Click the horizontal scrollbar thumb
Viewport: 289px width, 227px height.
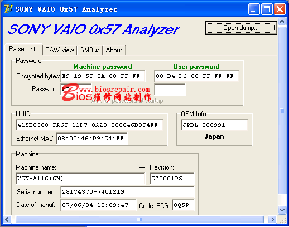coord(139,220)
